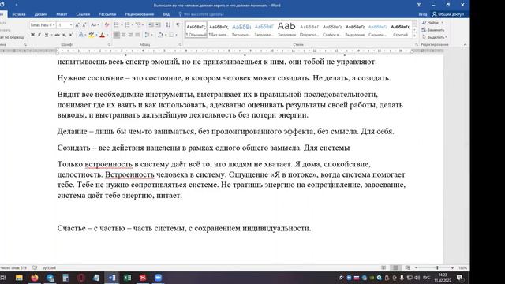Open paragraph shading fill bucket
The image size is (505, 284).
(x=160, y=35)
